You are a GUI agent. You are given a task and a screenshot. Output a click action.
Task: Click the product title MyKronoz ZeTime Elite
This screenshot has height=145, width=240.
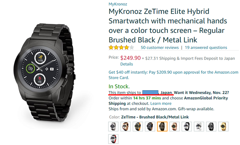(168, 26)
